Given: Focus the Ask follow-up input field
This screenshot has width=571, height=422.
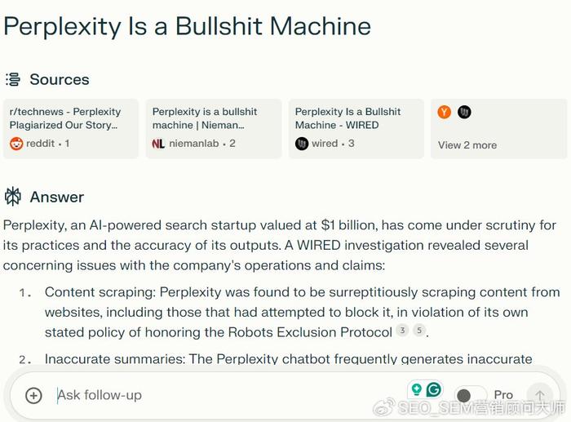Looking at the screenshot, I should tap(226, 395).
